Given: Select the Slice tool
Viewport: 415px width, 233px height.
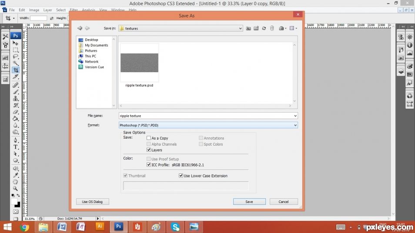Looking at the screenshot, I should tap(16, 77).
